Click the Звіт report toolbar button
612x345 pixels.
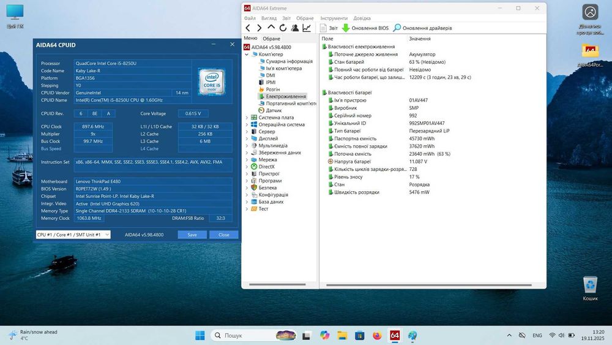[329, 28]
